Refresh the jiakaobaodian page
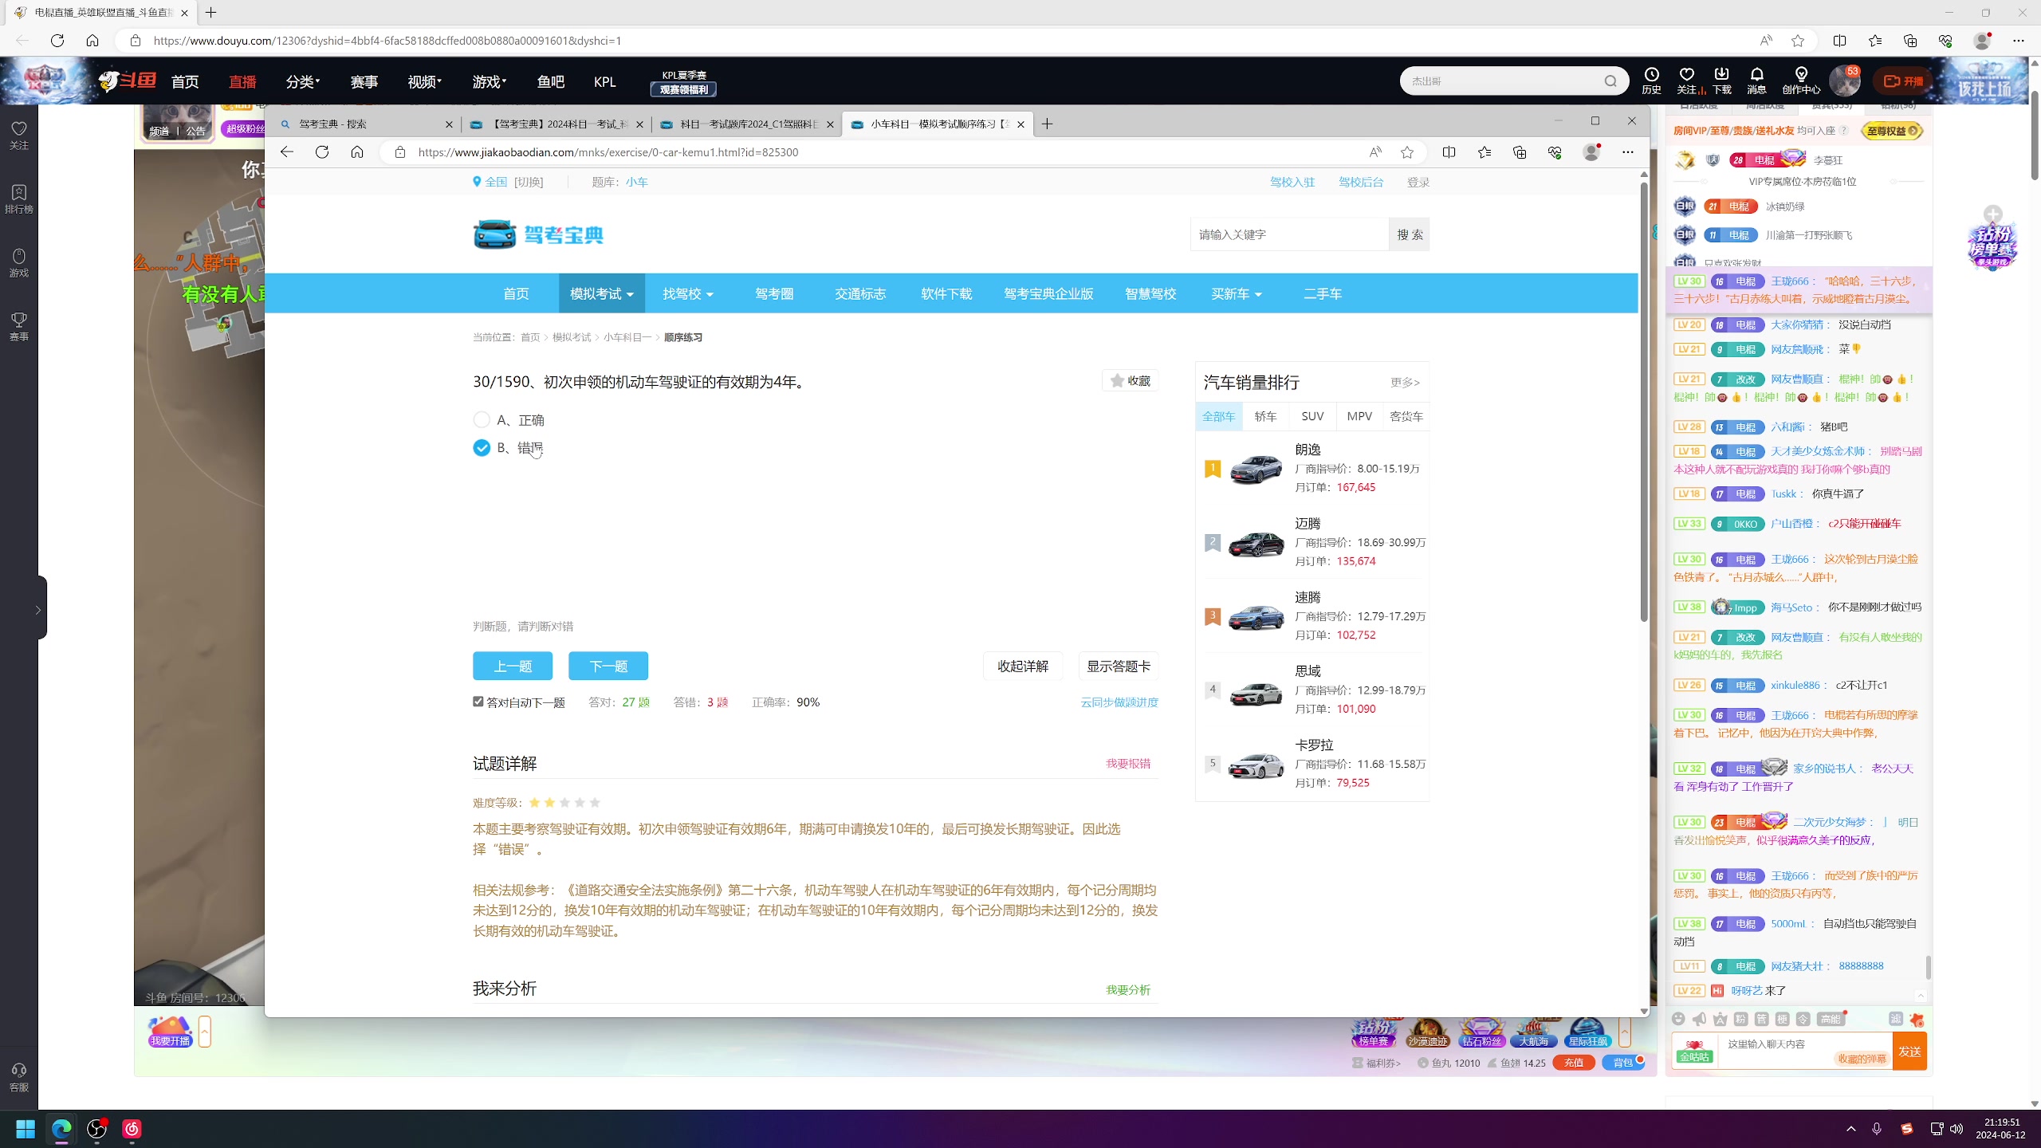Viewport: 2041px width, 1148px height. [322, 152]
